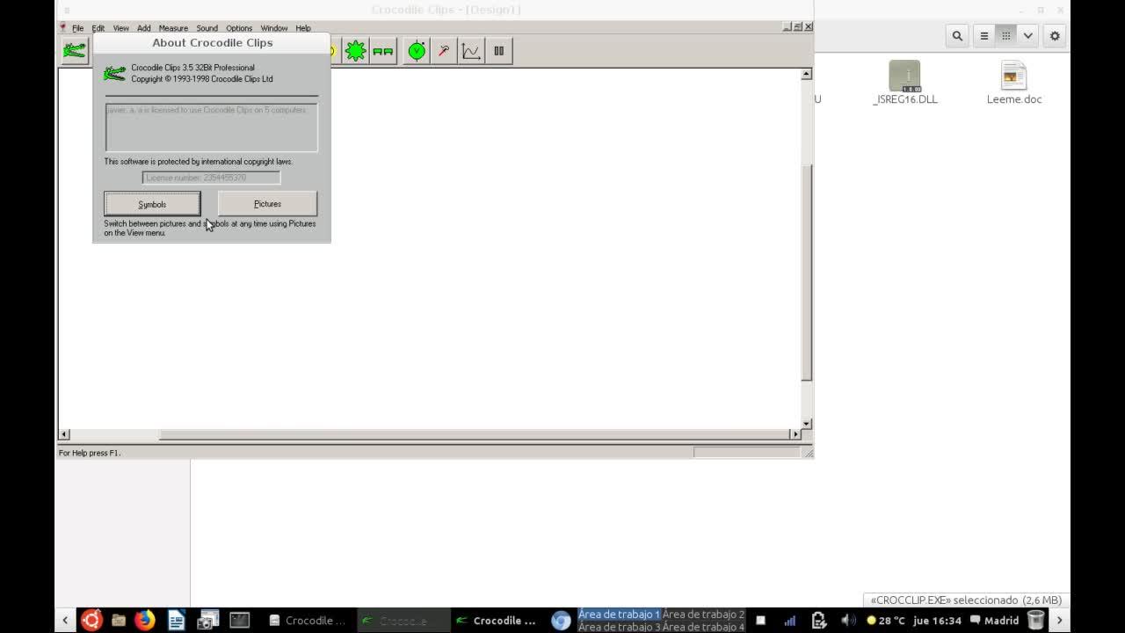1125x633 pixels.
Task: Launch Firefox from the taskbar
Action: (145, 620)
